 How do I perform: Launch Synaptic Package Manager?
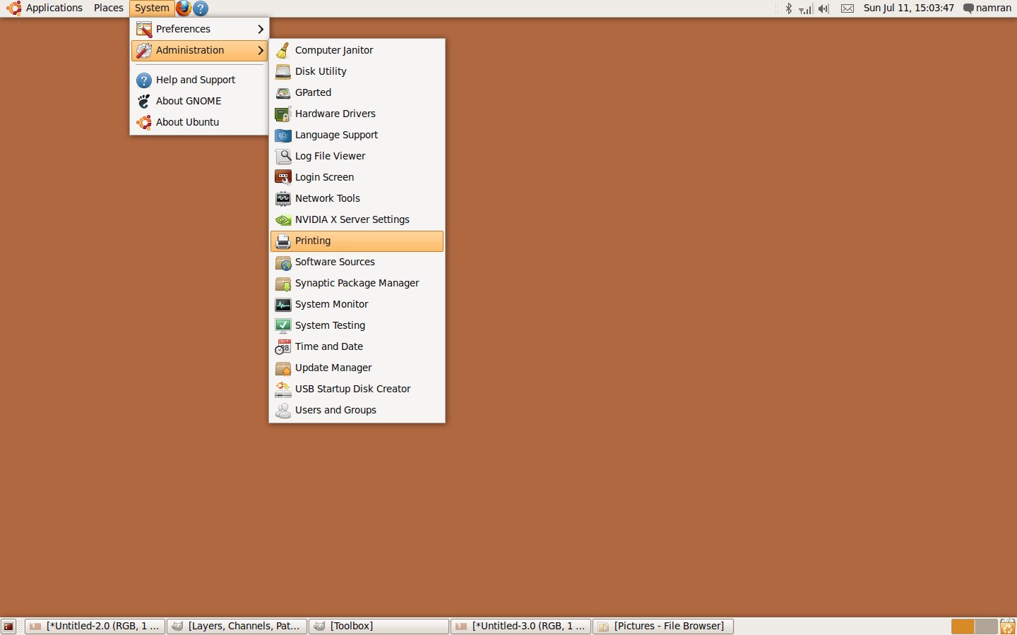(357, 283)
